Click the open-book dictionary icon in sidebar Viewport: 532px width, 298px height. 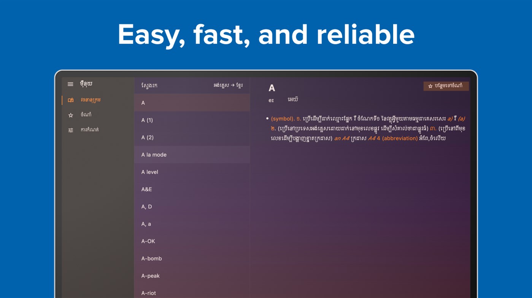tap(70, 100)
